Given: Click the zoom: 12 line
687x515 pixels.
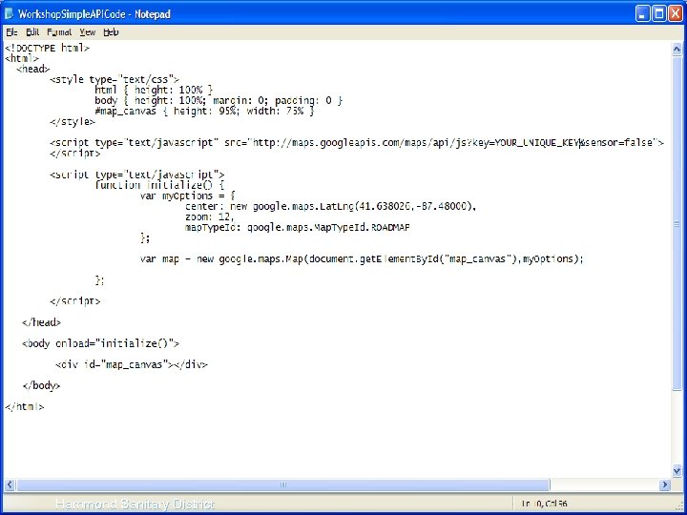Looking at the screenshot, I should 210,216.
